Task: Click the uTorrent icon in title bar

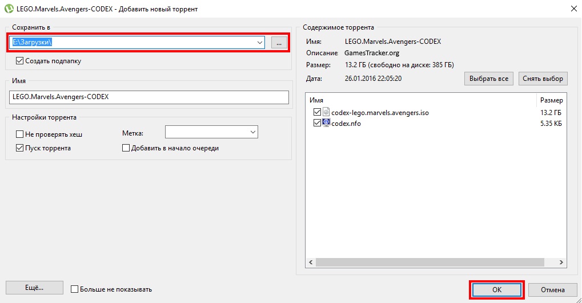Action: [x=9, y=9]
